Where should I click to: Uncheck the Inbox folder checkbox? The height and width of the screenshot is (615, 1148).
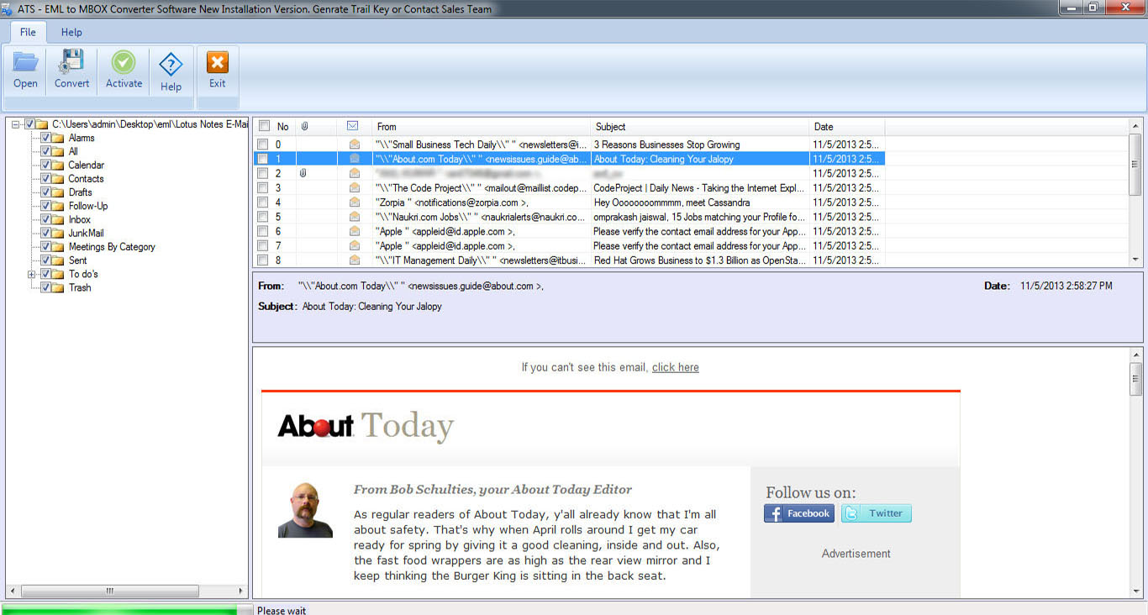point(46,219)
